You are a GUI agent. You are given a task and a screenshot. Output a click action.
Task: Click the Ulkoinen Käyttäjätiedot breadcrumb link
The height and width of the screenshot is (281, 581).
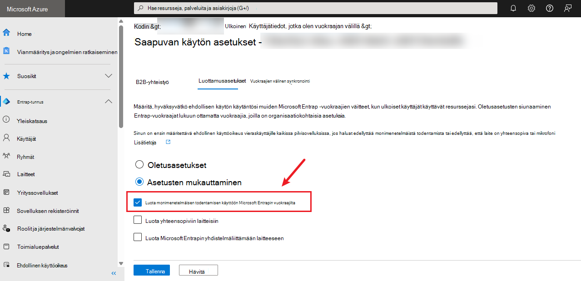pos(298,26)
